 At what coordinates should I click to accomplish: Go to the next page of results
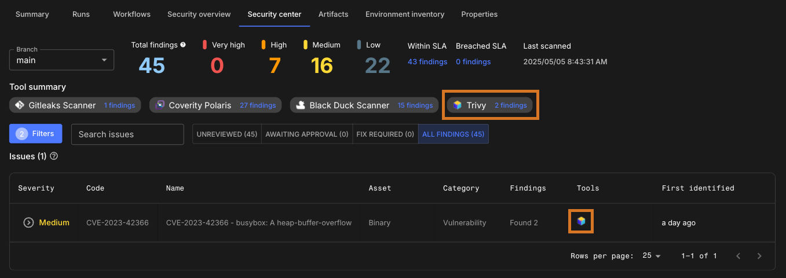click(759, 256)
